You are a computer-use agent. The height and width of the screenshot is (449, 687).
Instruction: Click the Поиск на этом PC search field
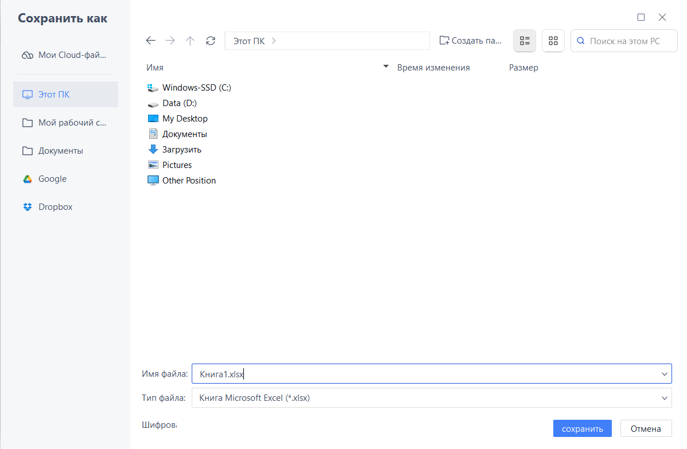coord(628,41)
